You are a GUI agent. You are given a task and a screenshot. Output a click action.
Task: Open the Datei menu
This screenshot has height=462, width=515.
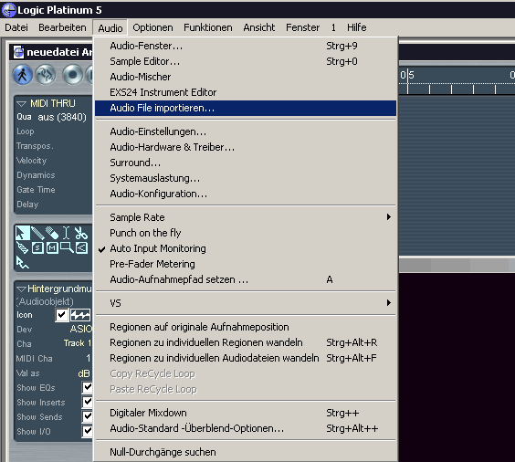coord(16,27)
